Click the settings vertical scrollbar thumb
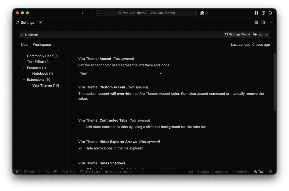The width and height of the screenshot is (289, 191). 275,82
